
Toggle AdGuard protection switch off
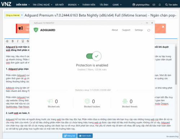(x=94, y=56)
